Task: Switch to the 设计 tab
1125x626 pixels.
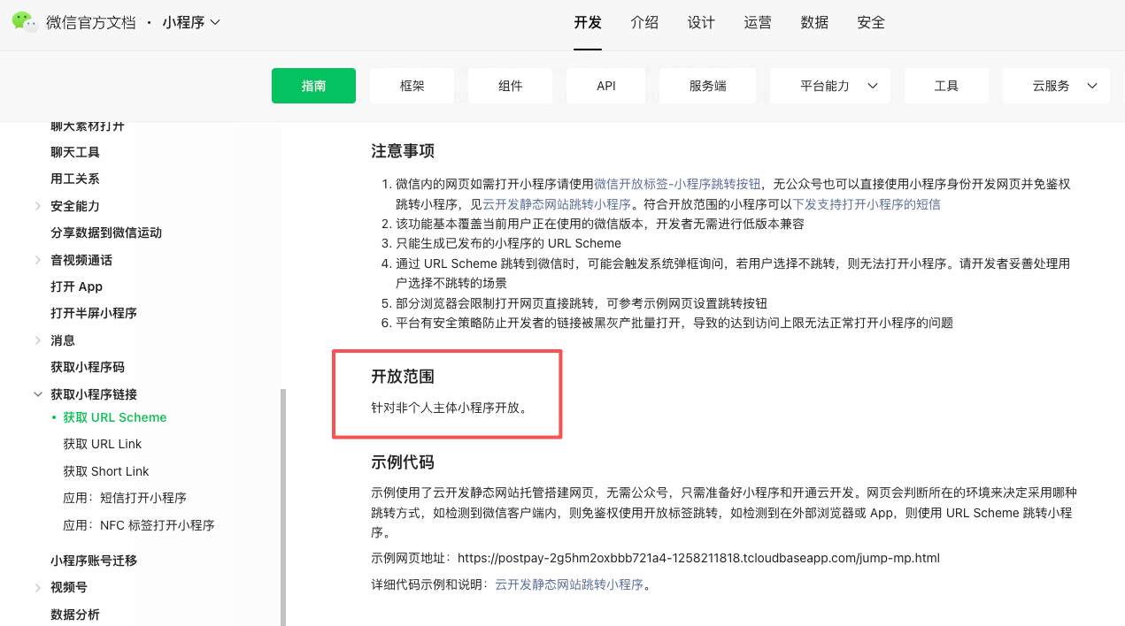Action: 701,23
